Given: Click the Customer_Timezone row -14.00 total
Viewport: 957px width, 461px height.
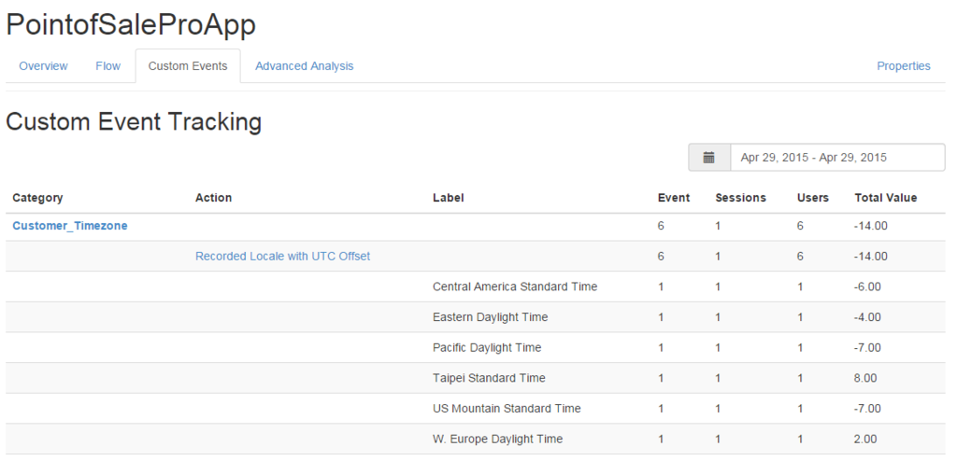Looking at the screenshot, I should [871, 226].
